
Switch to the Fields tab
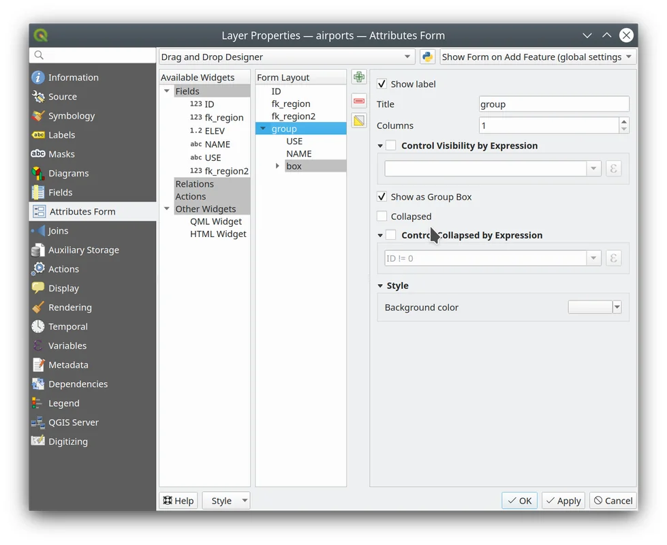pyautogui.click(x=60, y=193)
